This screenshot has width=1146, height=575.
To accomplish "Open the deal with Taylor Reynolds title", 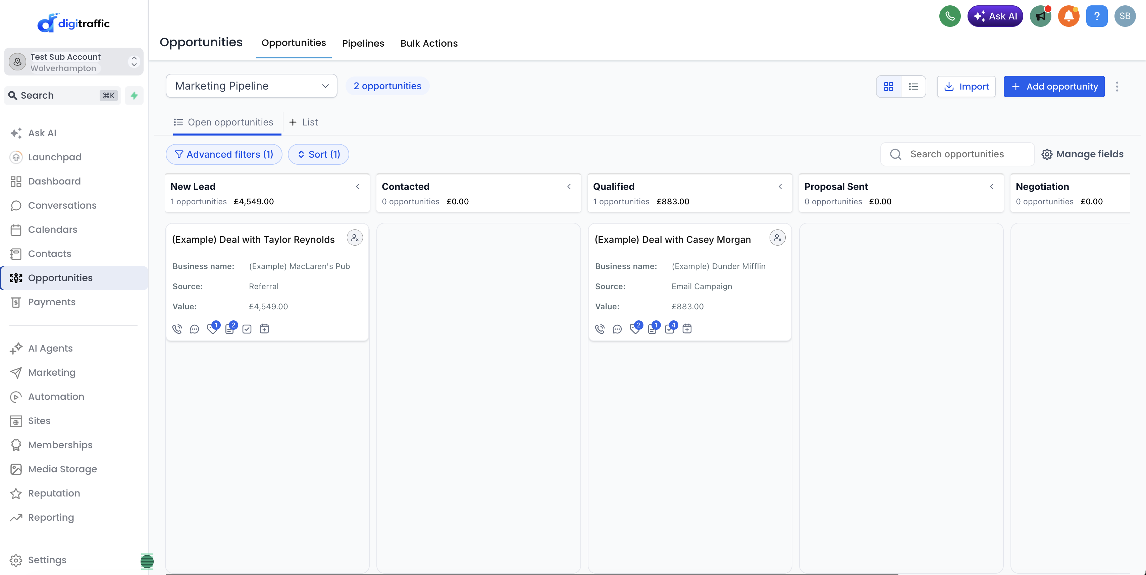I will (x=254, y=240).
